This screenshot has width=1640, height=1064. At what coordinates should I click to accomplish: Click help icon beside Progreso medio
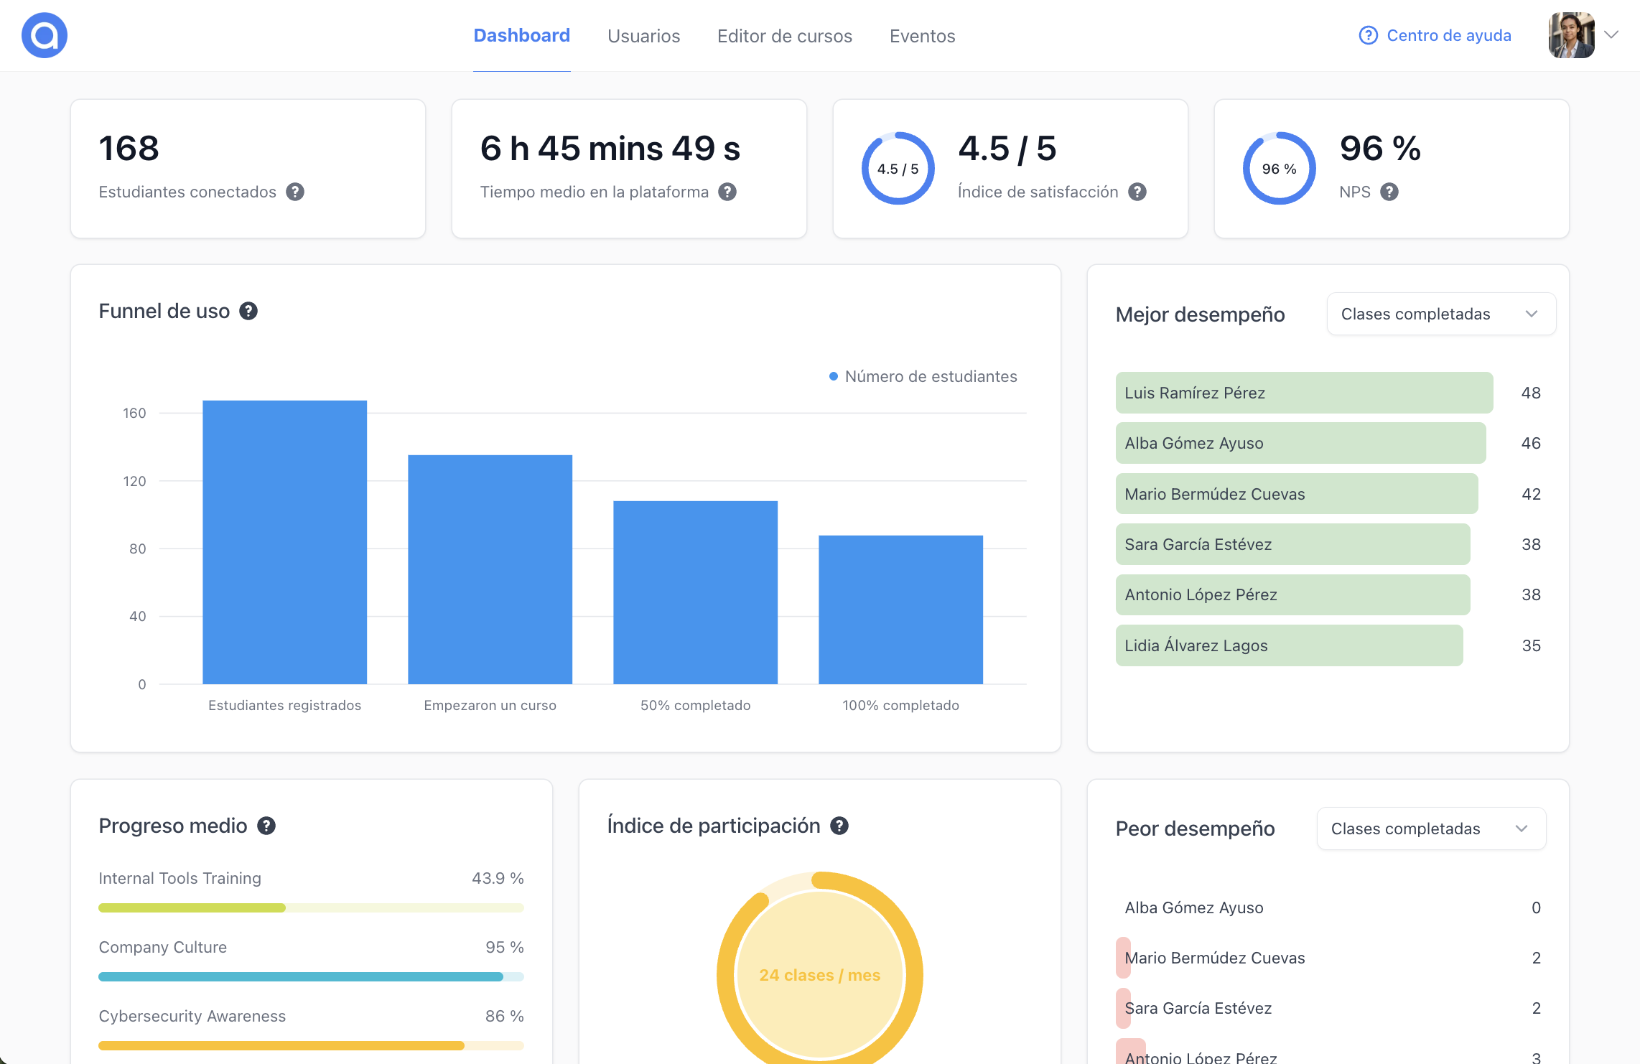click(x=266, y=826)
